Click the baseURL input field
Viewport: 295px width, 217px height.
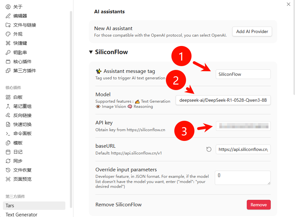[x=243, y=149]
